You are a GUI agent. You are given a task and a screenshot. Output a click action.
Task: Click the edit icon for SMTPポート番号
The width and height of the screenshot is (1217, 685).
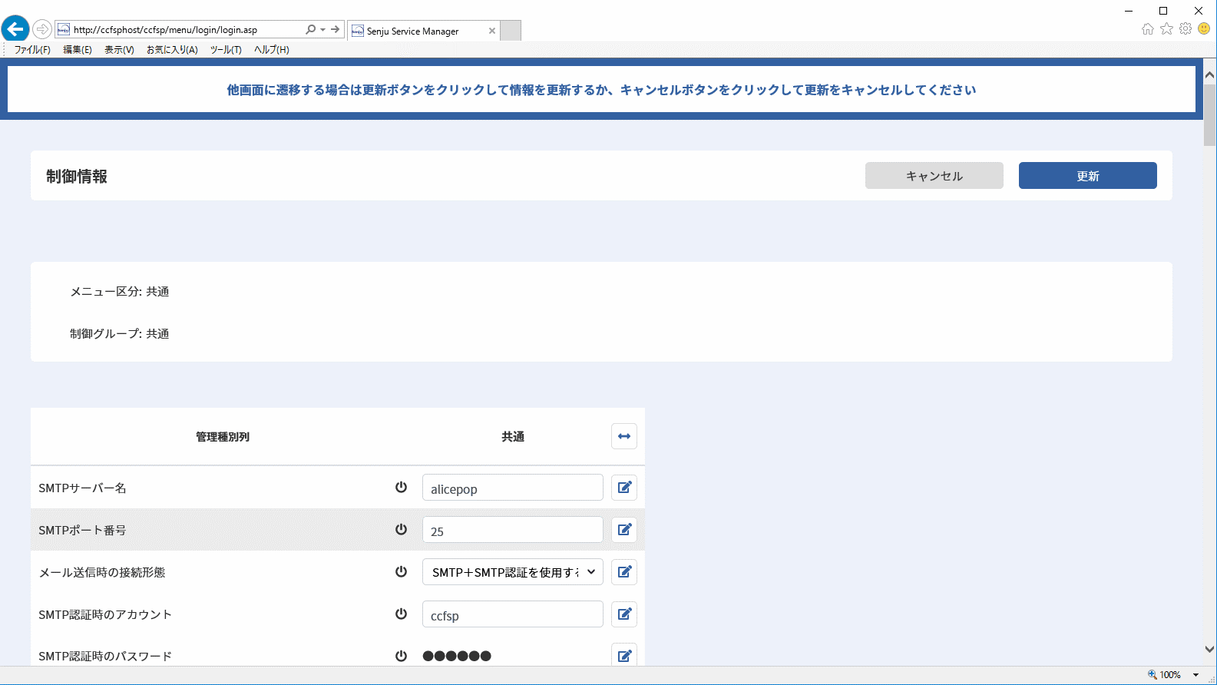(624, 530)
